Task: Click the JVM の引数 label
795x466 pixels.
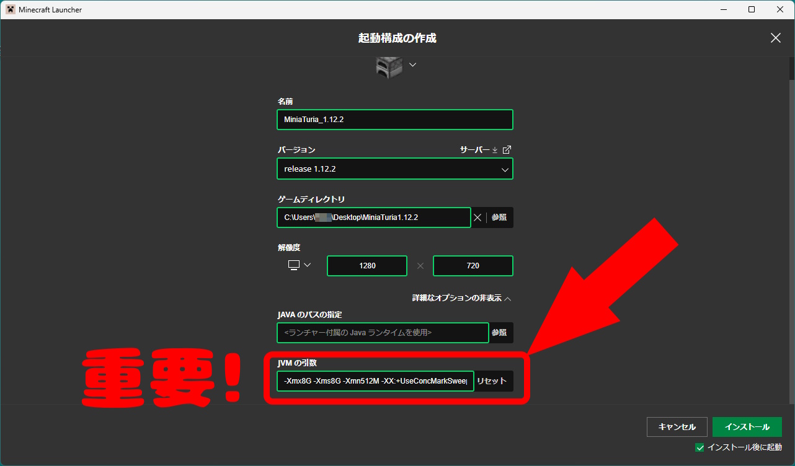Action: point(297,363)
